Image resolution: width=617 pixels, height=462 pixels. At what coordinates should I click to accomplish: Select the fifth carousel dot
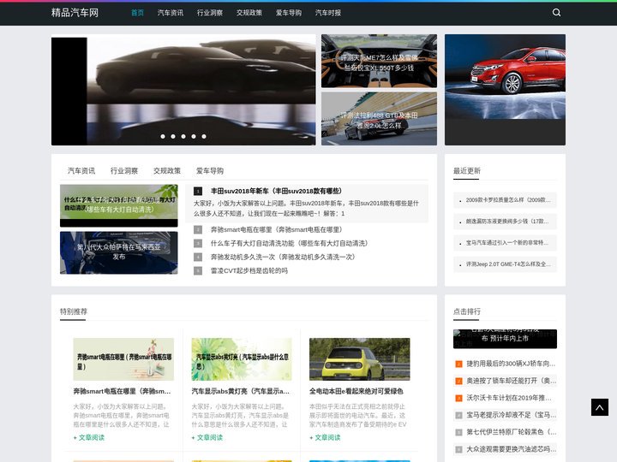point(204,136)
